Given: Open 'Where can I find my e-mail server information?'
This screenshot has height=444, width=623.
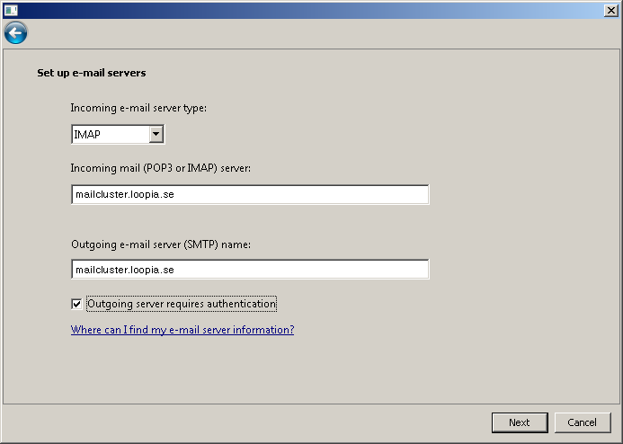Looking at the screenshot, I should (x=182, y=330).
